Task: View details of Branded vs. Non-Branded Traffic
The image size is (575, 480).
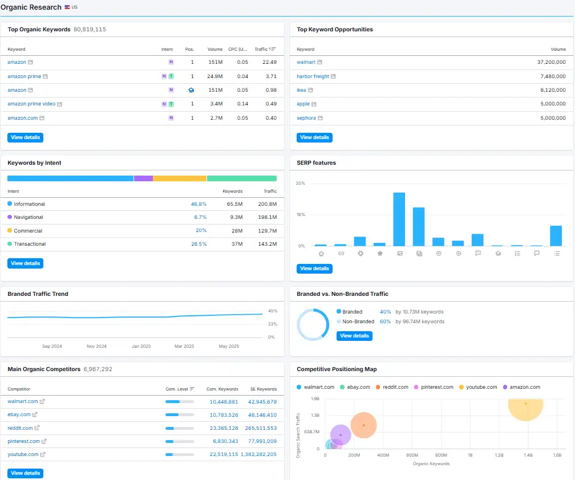Action: tap(354, 336)
